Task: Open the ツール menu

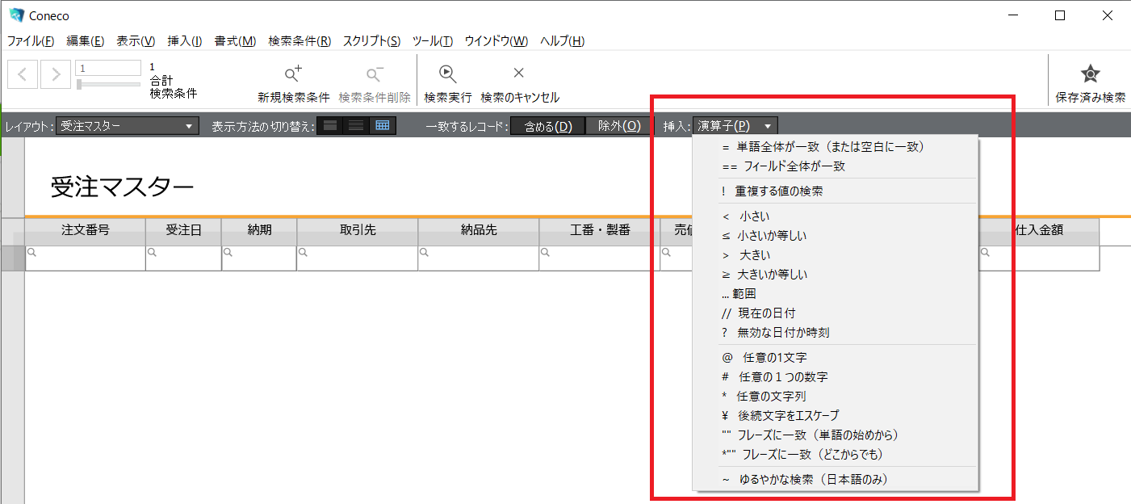Action: click(x=433, y=41)
